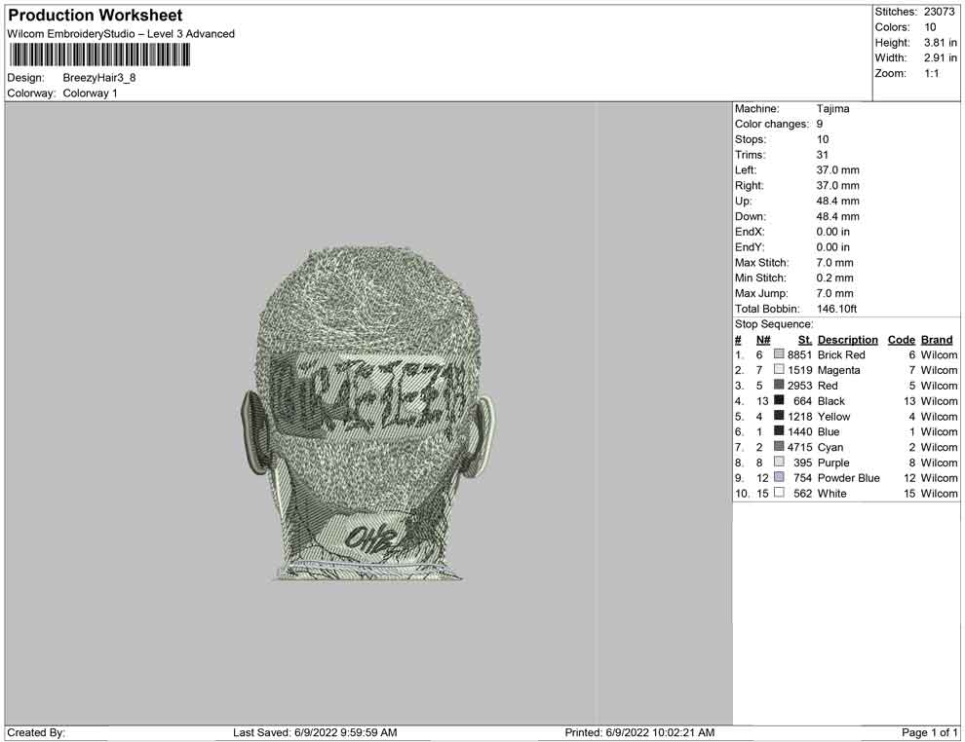Click the Code column header
The height and width of the screenshot is (742, 965).
901,340
